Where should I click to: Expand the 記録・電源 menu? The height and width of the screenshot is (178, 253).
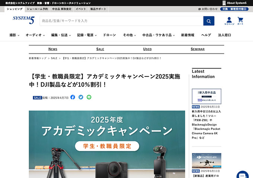click(87, 35)
